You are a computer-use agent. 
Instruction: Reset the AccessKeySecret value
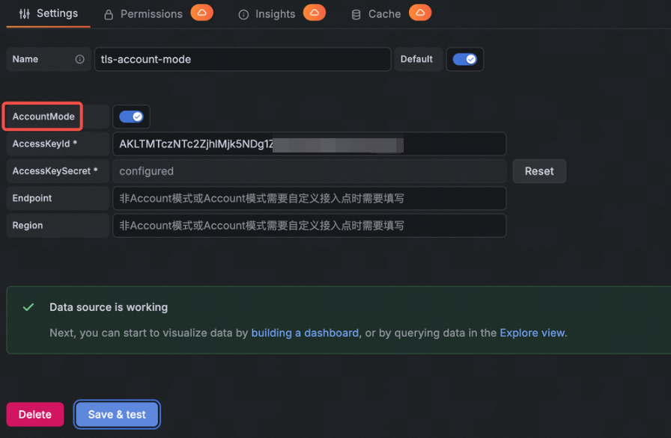pos(539,171)
